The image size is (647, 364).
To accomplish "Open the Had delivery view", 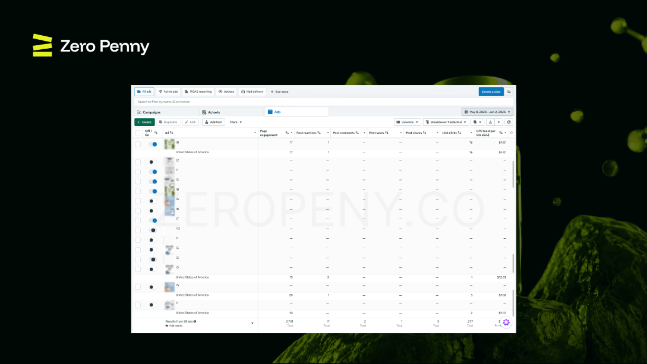I will pos(252,92).
